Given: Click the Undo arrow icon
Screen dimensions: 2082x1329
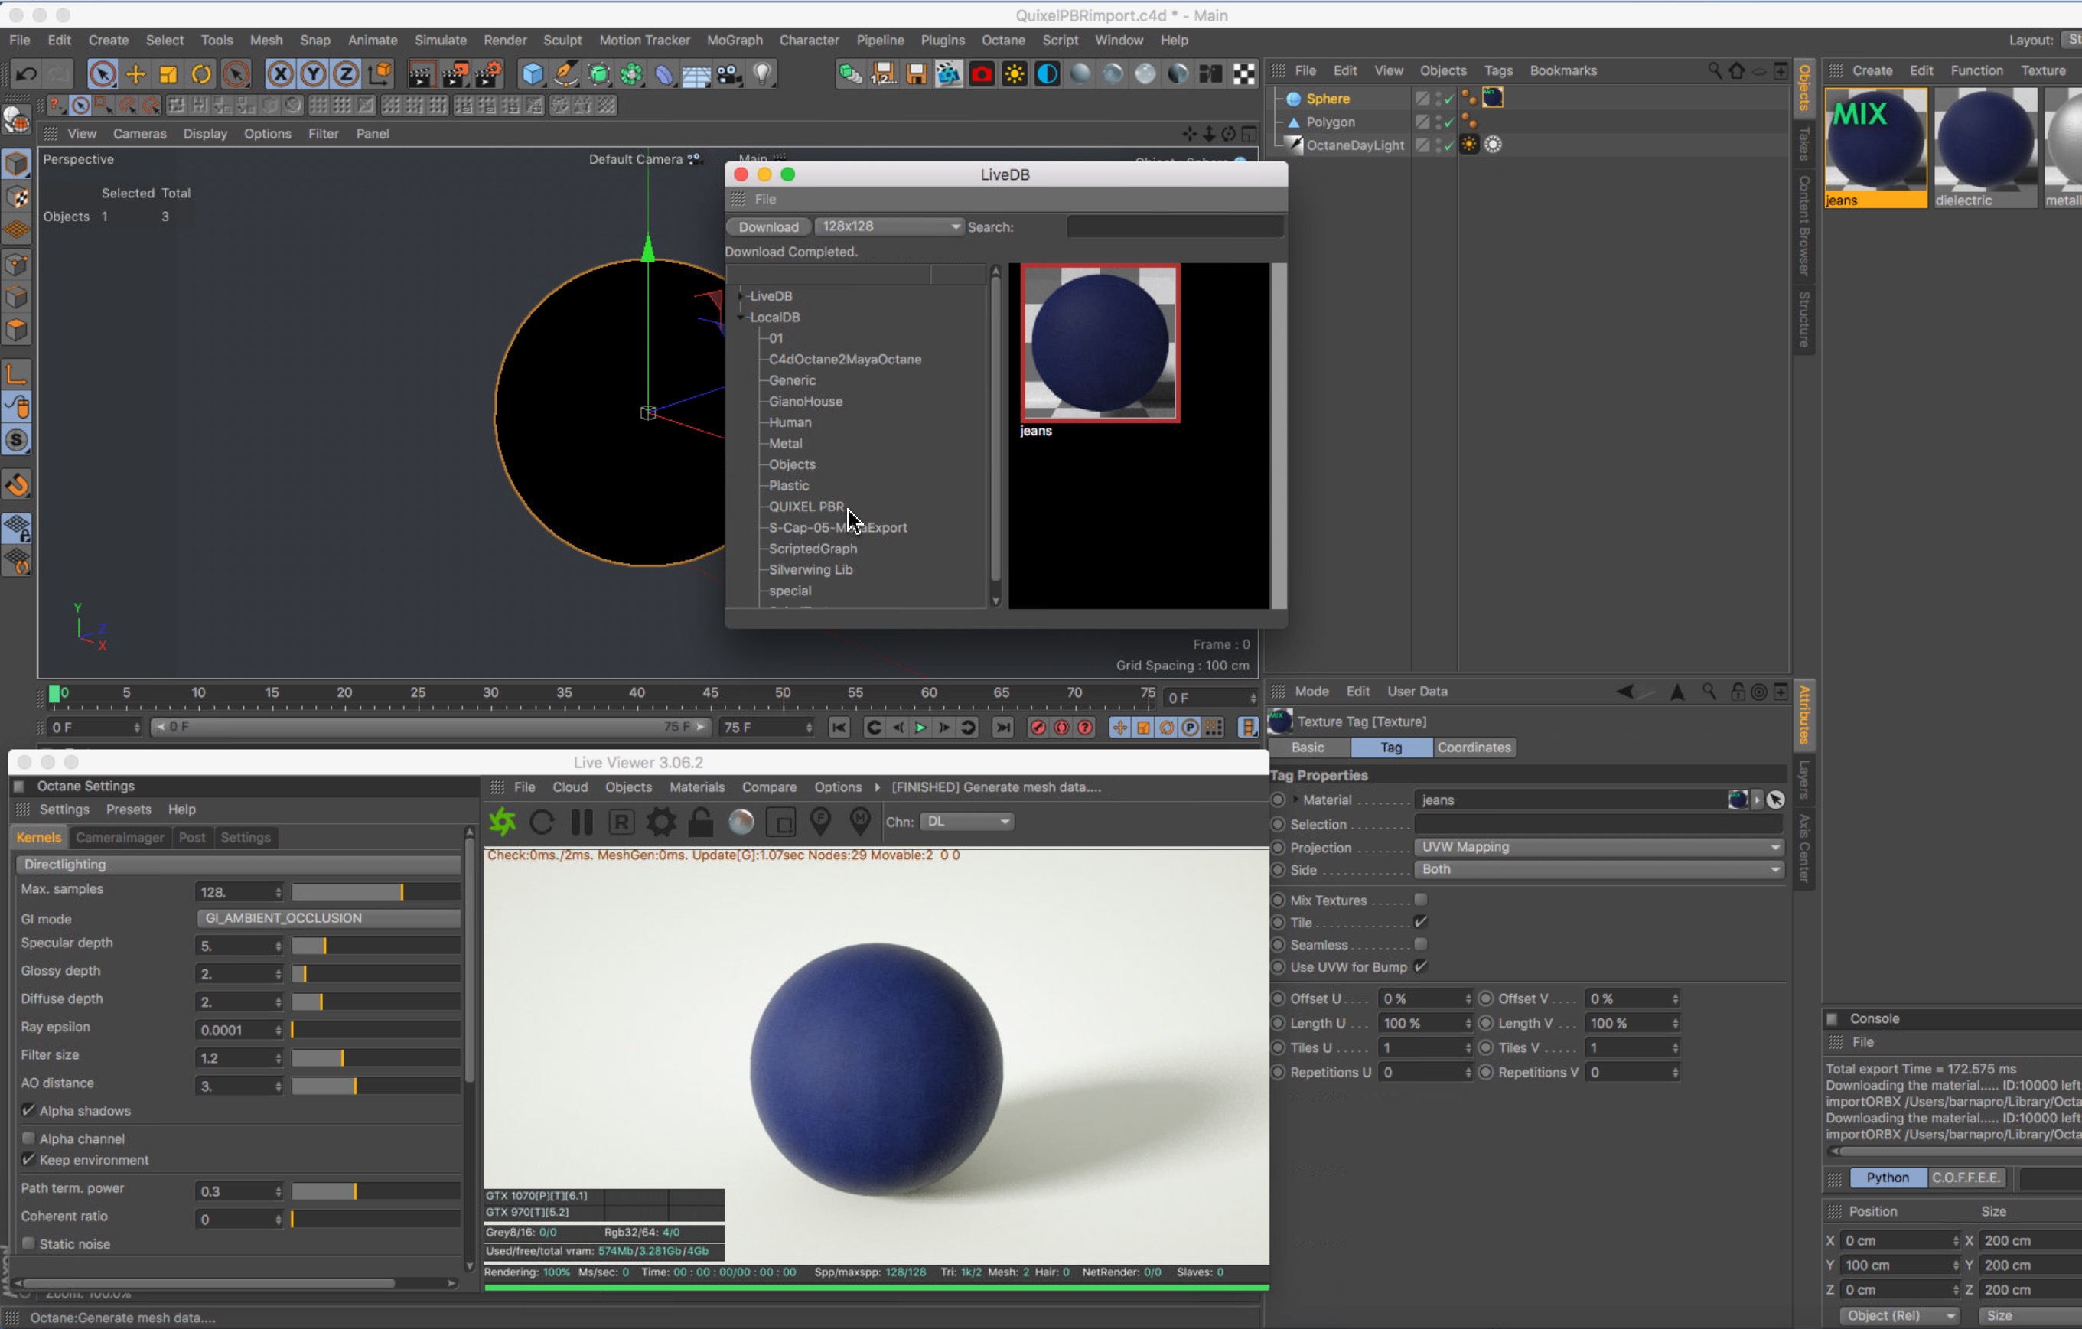Looking at the screenshot, I should tap(26, 74).
